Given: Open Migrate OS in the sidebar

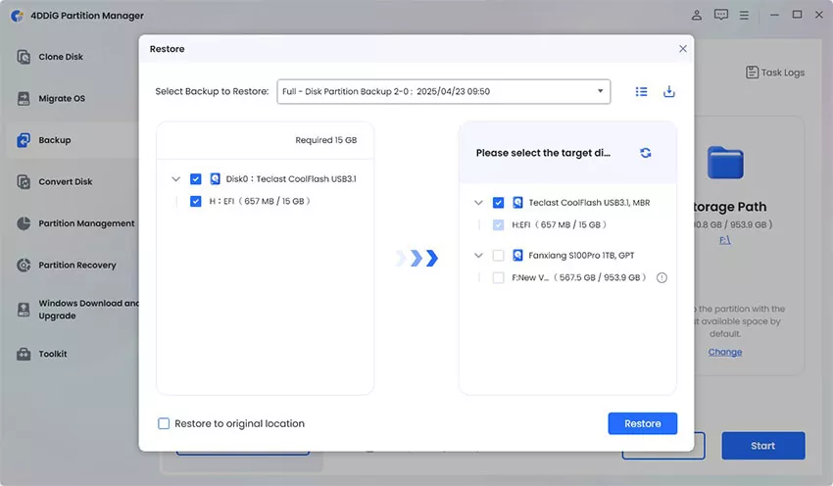Looking at the screenshot, I should (62, 98).
